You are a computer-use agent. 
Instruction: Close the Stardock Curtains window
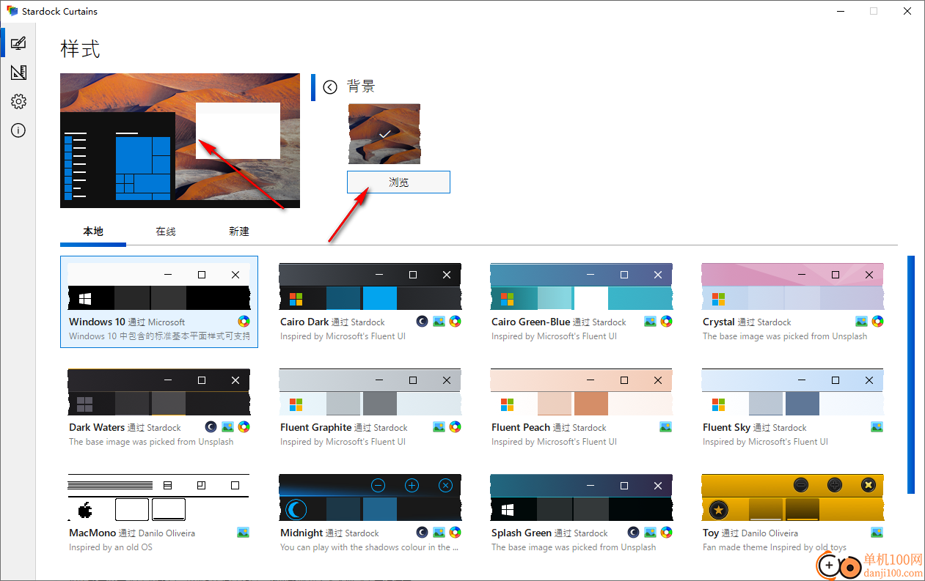pos(907,11)
